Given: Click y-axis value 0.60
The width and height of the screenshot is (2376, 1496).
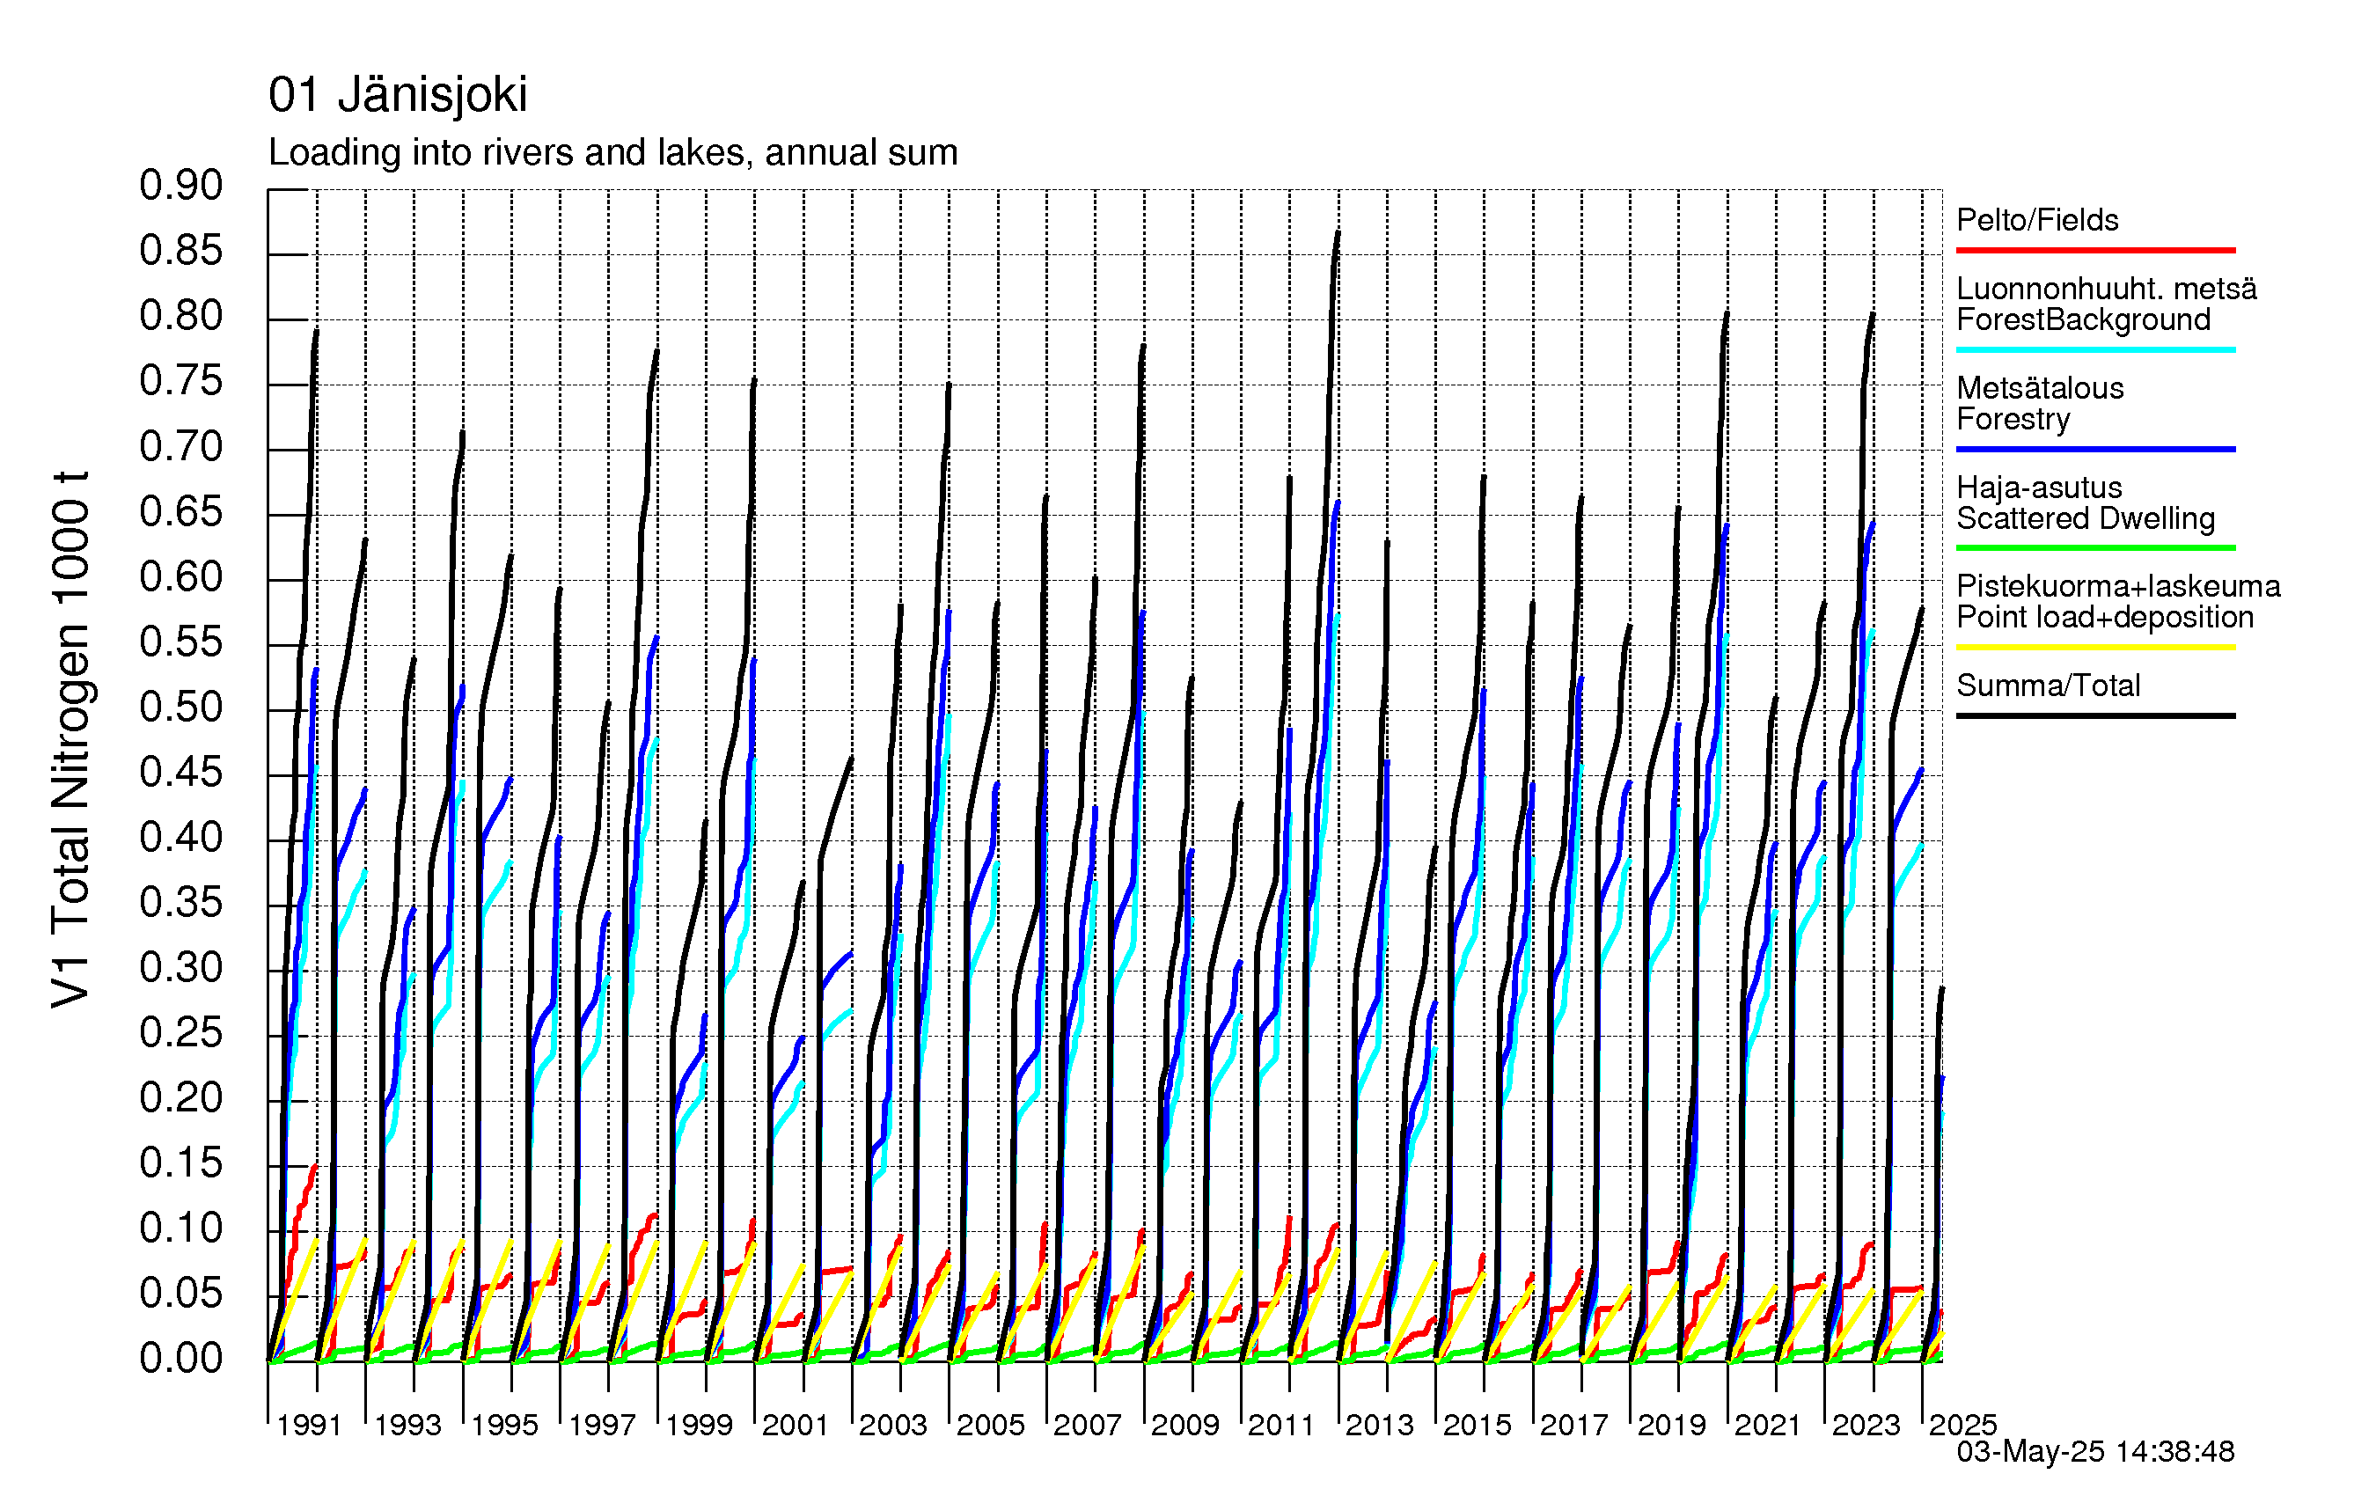Looking at the screenshot, I should (181, 577).
